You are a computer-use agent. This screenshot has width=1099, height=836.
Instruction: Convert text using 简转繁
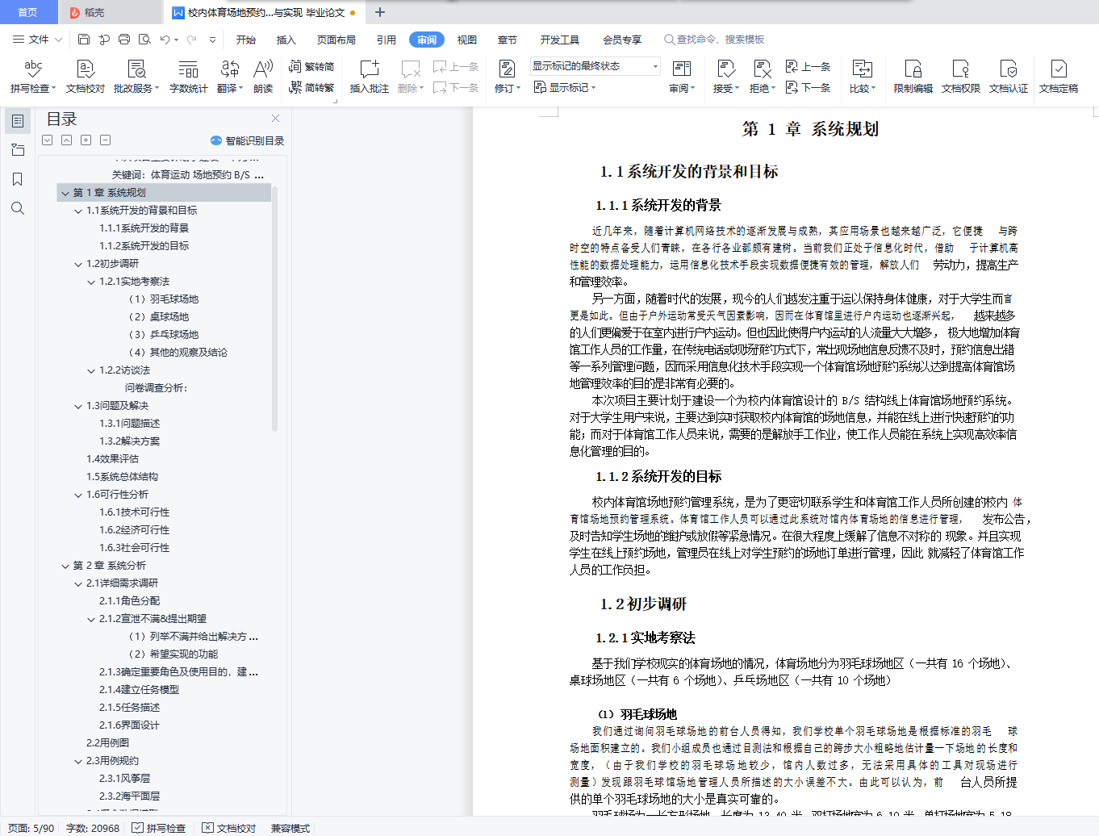click(x=311, y=87)
